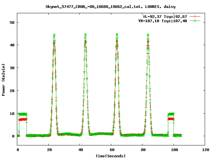Viewport: 212px width, 159px height.
Task: Click the x-axis tick label 80
Action: point(143,150)
